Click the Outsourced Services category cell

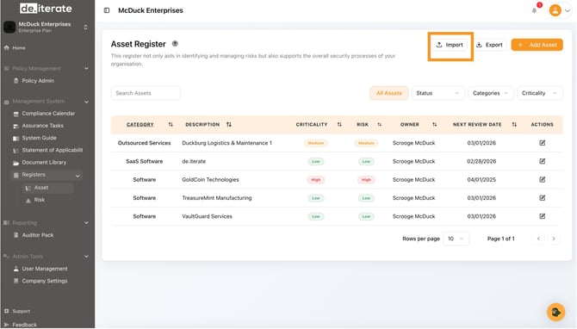145,143
